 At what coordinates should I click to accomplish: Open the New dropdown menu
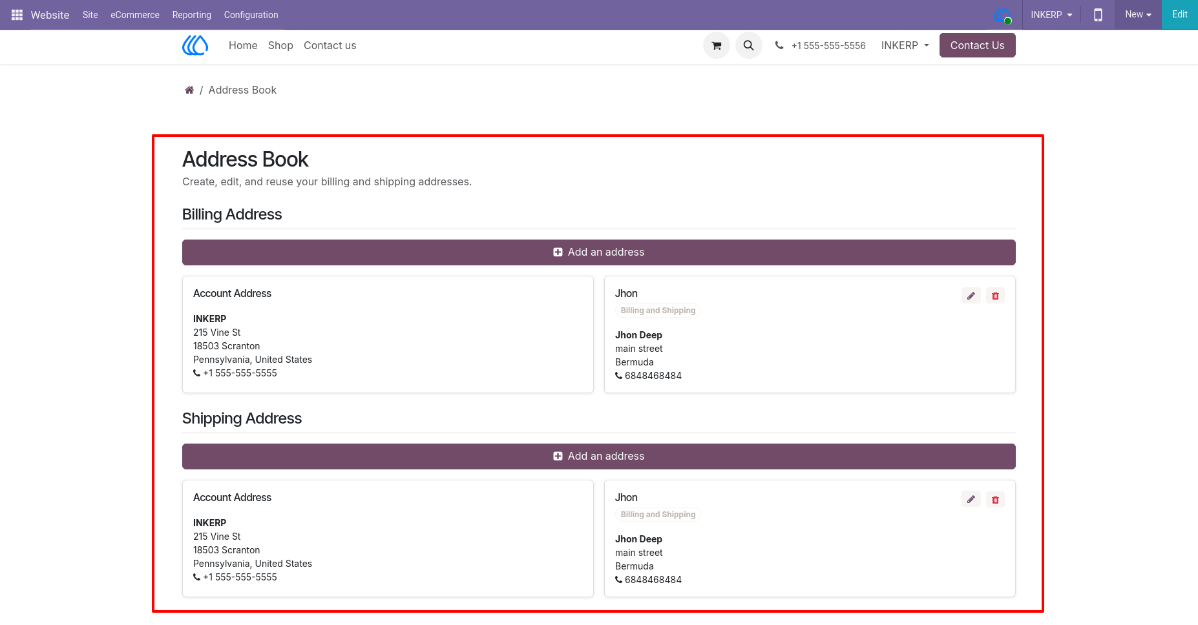[x=1138, y=14]
